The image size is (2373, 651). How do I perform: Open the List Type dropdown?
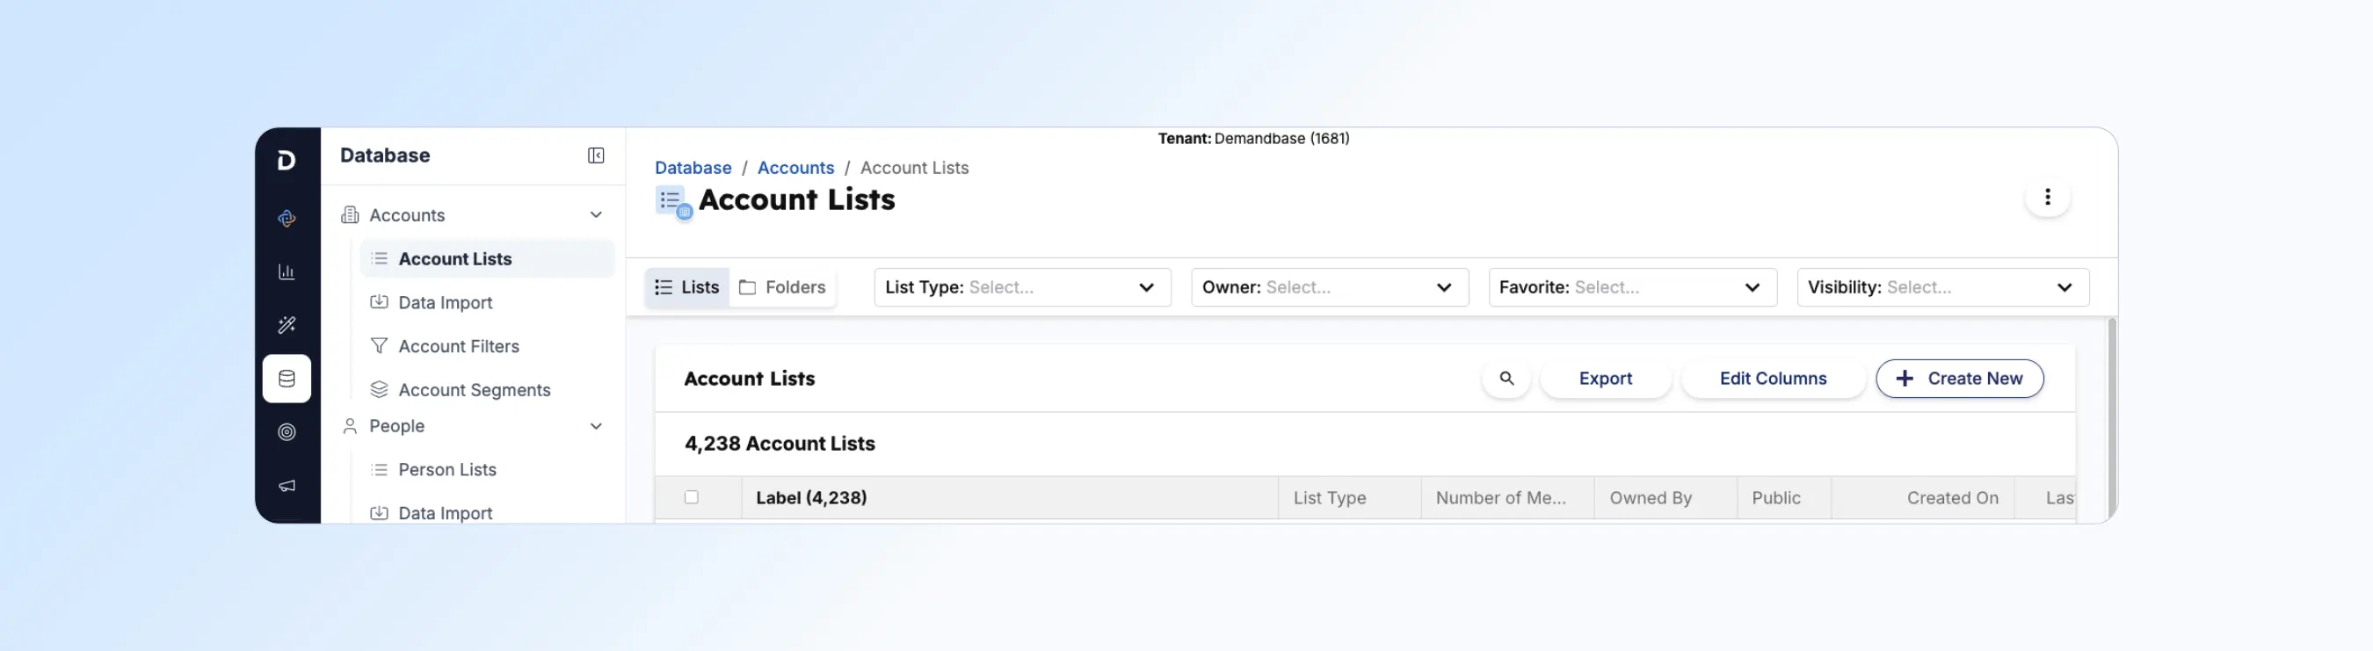(1022, 287)
